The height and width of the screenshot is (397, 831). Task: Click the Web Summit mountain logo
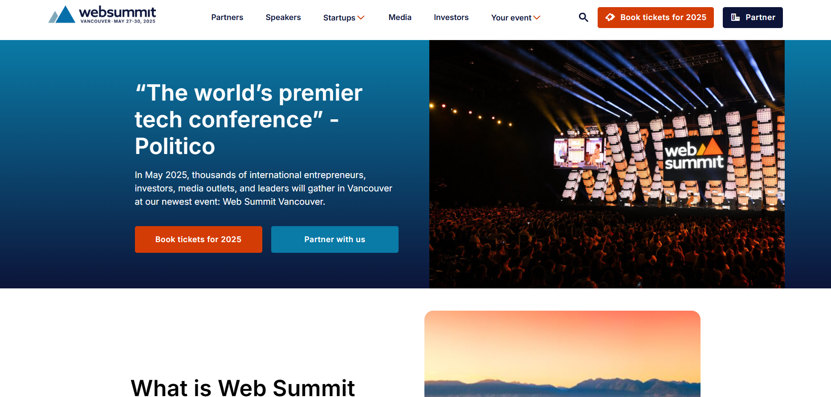[x=61, y=14]
